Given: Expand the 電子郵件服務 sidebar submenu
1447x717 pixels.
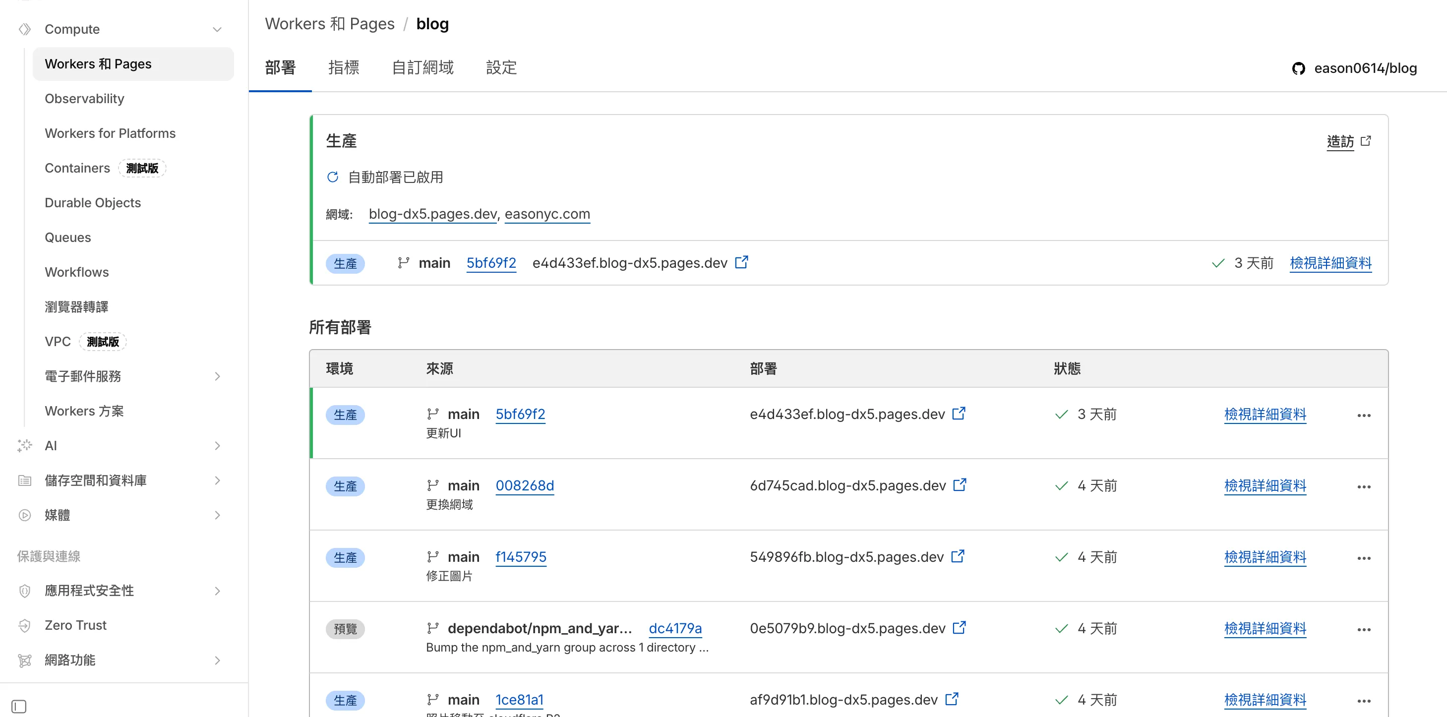Looking at the screenshot, I should (x=217, y=376).
